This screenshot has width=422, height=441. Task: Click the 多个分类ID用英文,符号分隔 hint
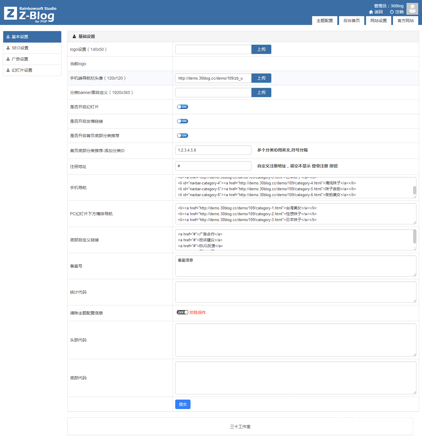tap(283, 150)
